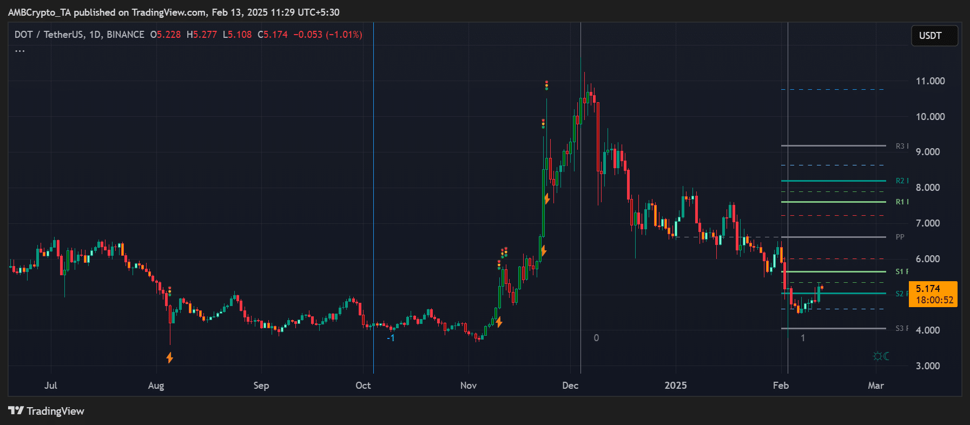Click the Feb label on time axis
Image resolution: width=970 pixels, height=425 pixels.
pos(781,386)
